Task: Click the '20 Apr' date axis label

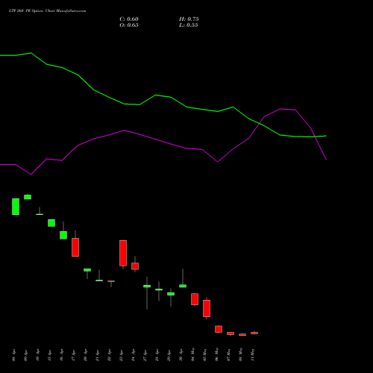Action: tap(85, 355)
